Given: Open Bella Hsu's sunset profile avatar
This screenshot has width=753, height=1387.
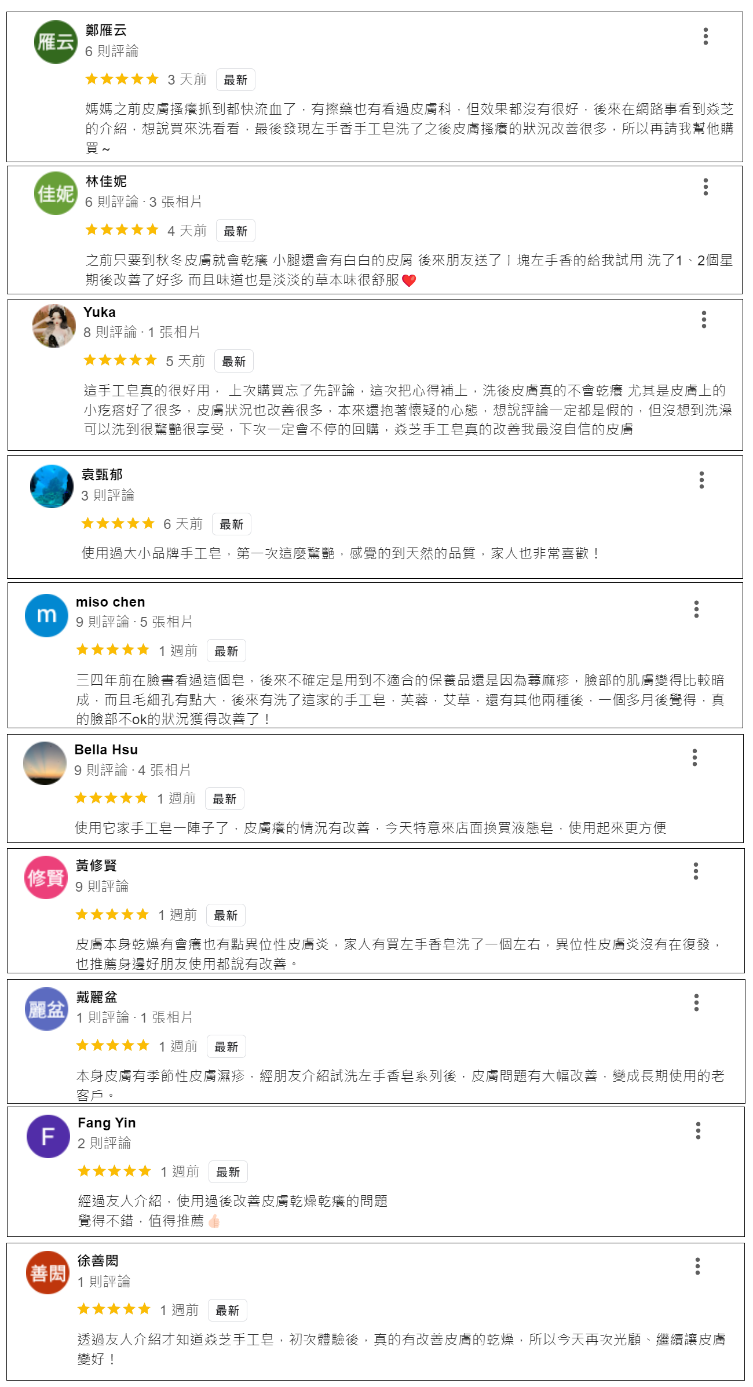Looking at the screenshot, I should [45, 763].
